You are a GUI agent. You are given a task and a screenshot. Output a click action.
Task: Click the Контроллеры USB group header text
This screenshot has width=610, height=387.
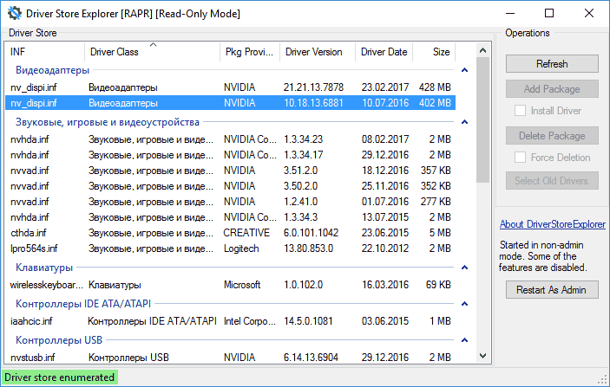pos(59,340)
